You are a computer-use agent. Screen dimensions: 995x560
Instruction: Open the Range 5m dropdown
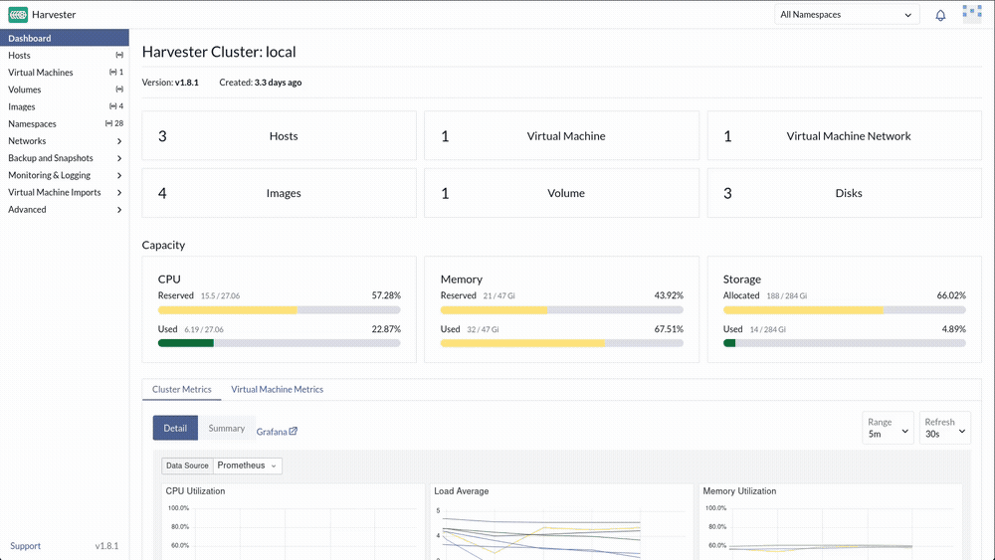pos(888,428)
